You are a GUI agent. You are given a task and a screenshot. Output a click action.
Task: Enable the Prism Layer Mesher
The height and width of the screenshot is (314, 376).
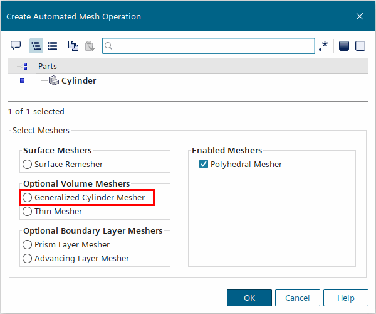point(27,245)
